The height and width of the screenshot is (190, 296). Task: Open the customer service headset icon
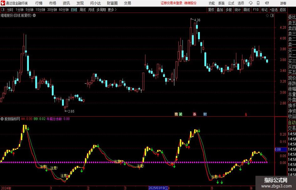[x=251, y=3]
